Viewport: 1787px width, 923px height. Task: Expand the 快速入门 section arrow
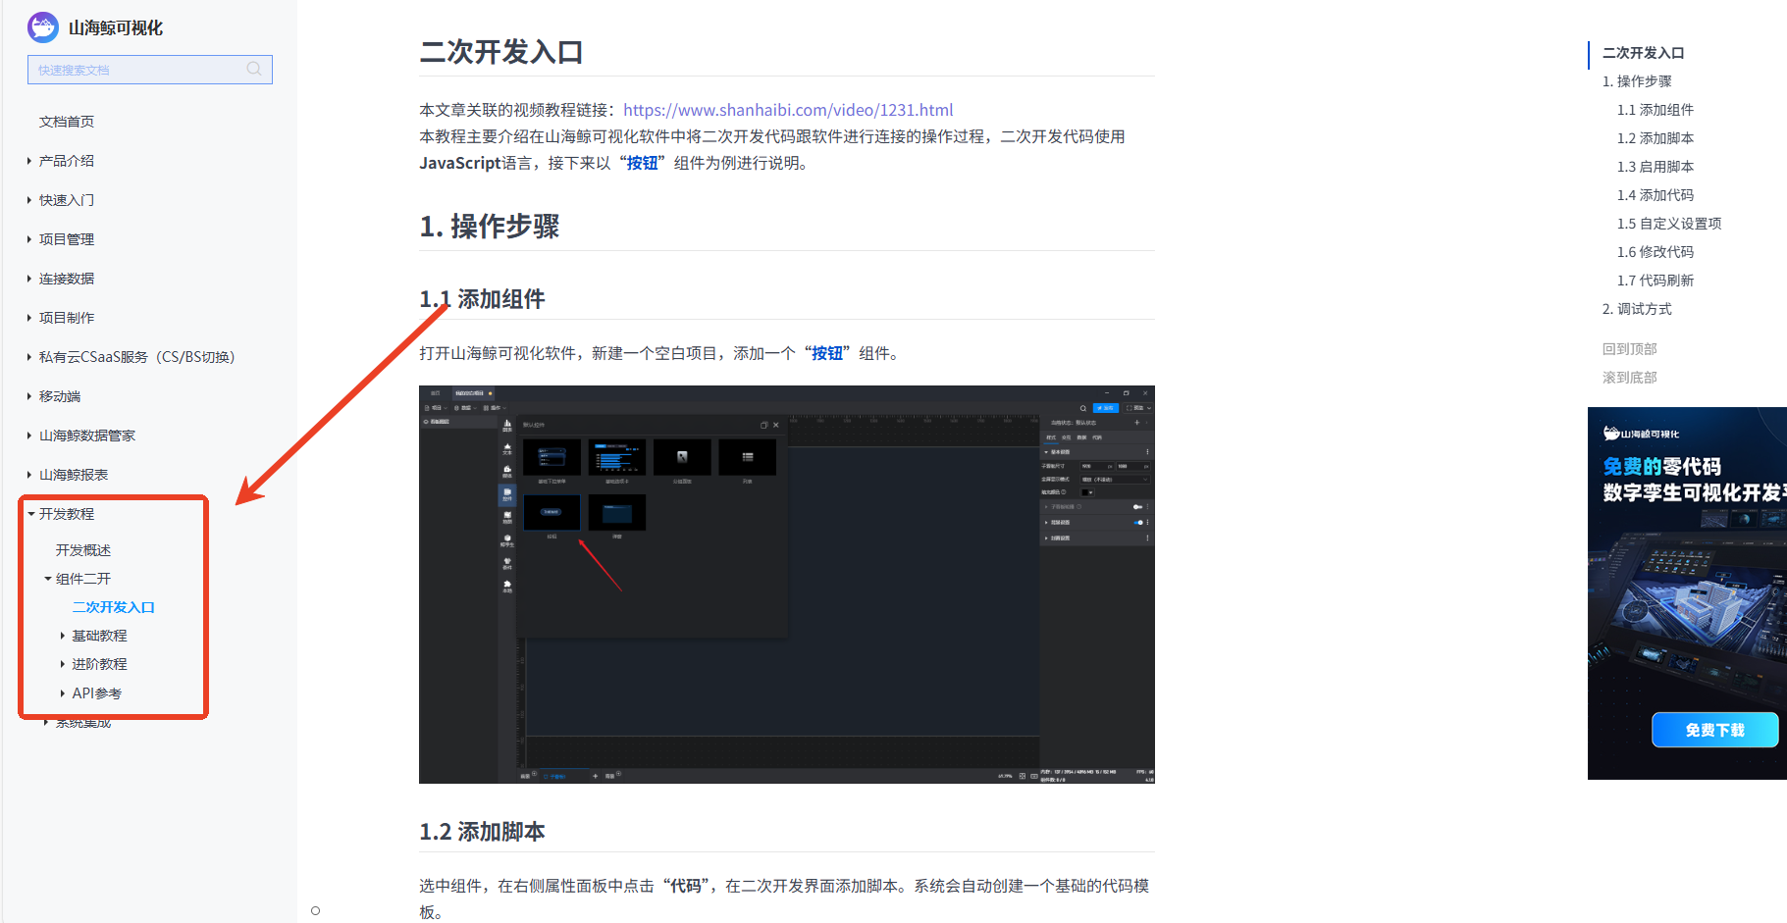29,200
